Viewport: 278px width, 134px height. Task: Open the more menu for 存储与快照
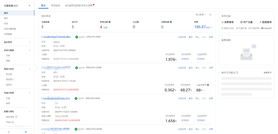30,93
